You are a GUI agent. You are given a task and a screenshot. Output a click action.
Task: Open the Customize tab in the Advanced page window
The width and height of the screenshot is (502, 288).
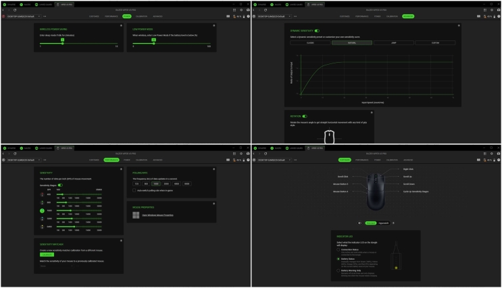pyautogui.click(x=345, y=16)
